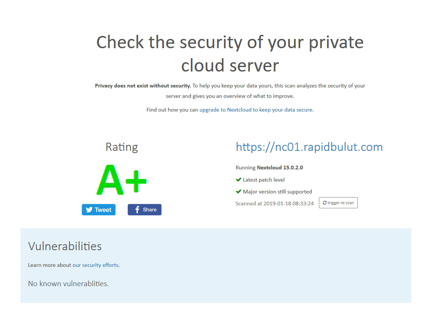
Task: Click the Rating heading
Action: (x=122, y=147)
